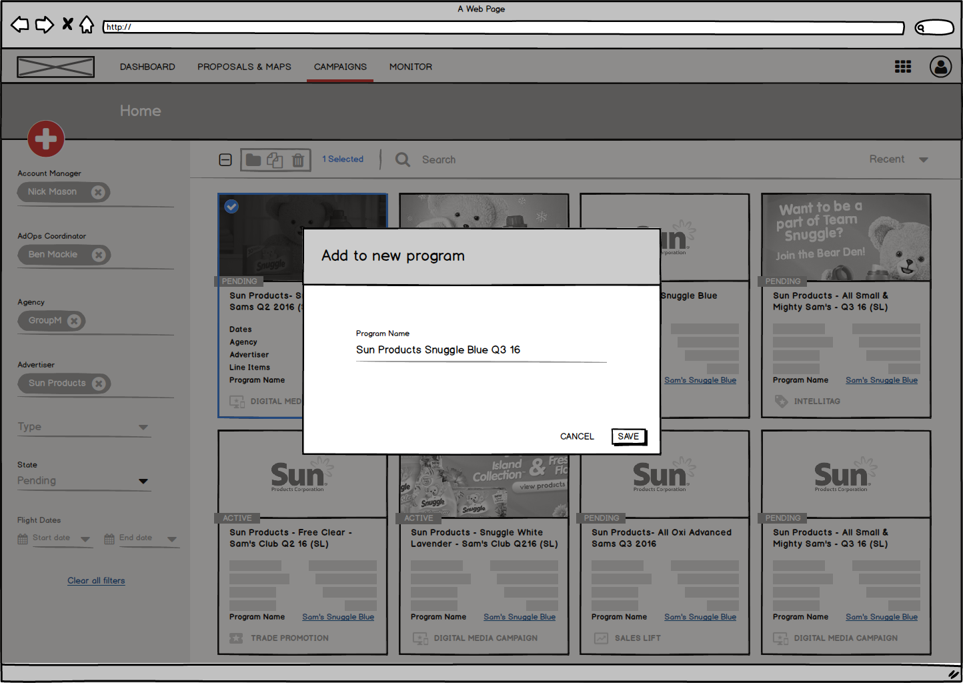Remove the Ben Mackie filter chip
This screenshot has width=963, height=683.
99,255
